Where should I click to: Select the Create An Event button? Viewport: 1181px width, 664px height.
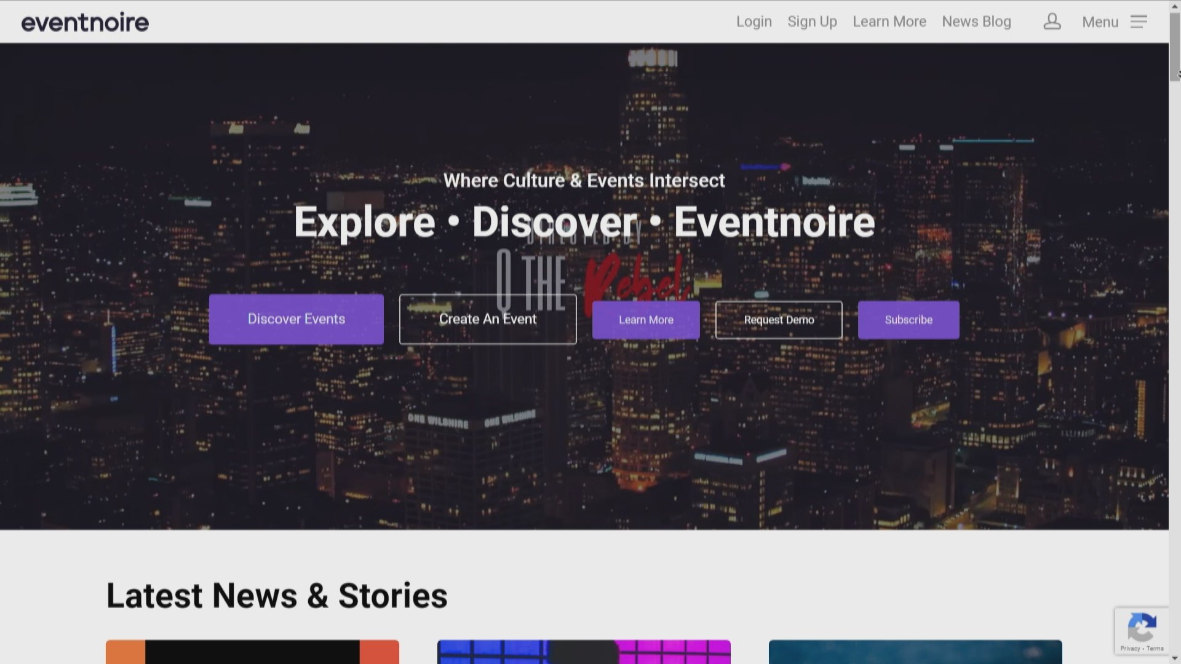click(488, 319)
